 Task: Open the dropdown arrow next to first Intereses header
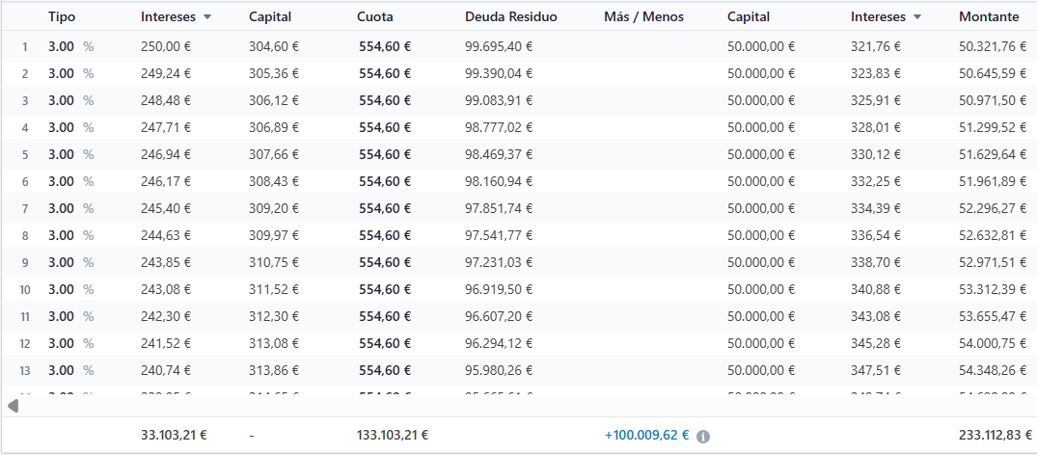pyautogui.click(x=207, y=18)
